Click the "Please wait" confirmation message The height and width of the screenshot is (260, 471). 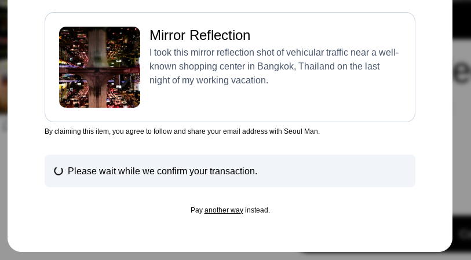click(x=162, y=171)
